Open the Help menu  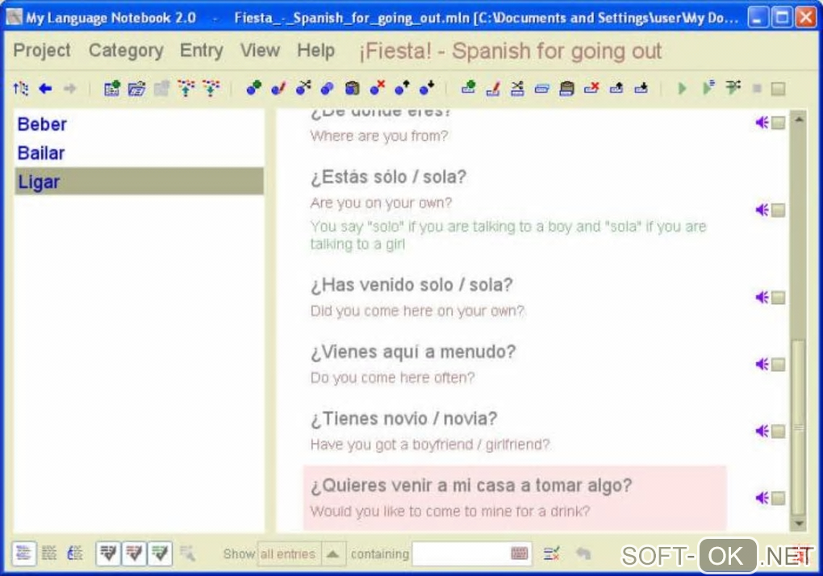(316, 51)
